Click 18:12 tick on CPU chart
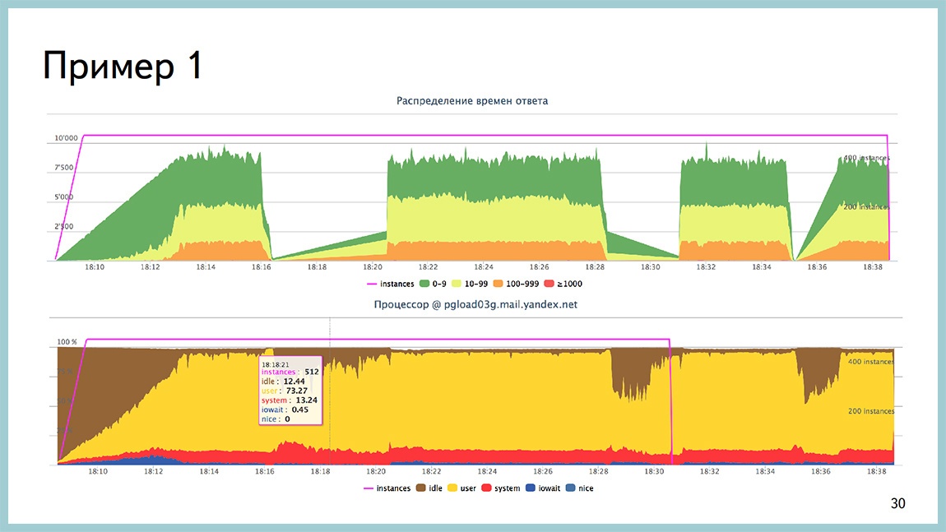 pos(153,471)
